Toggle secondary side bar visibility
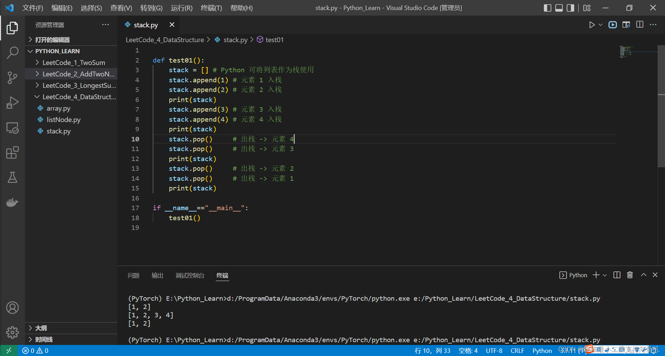 570,8
